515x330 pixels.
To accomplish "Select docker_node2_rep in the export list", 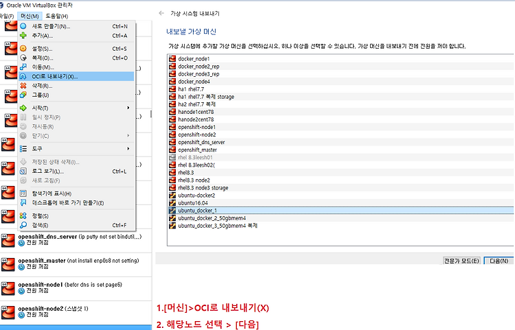I will tap(341, 67).
